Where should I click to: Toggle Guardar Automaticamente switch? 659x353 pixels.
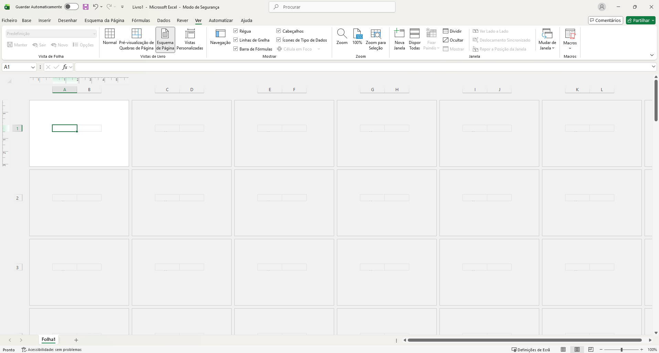(71, 7)
